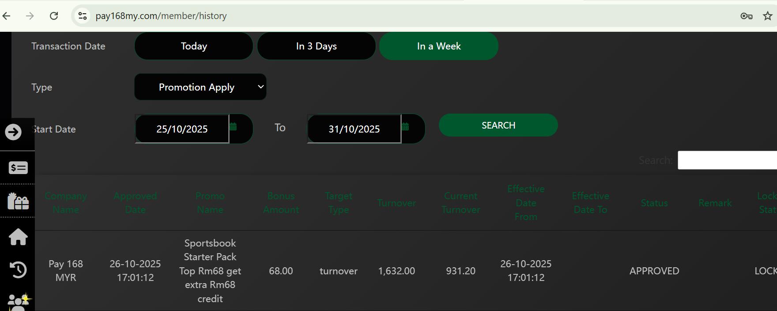Open start date calendar picker icon

233,127
